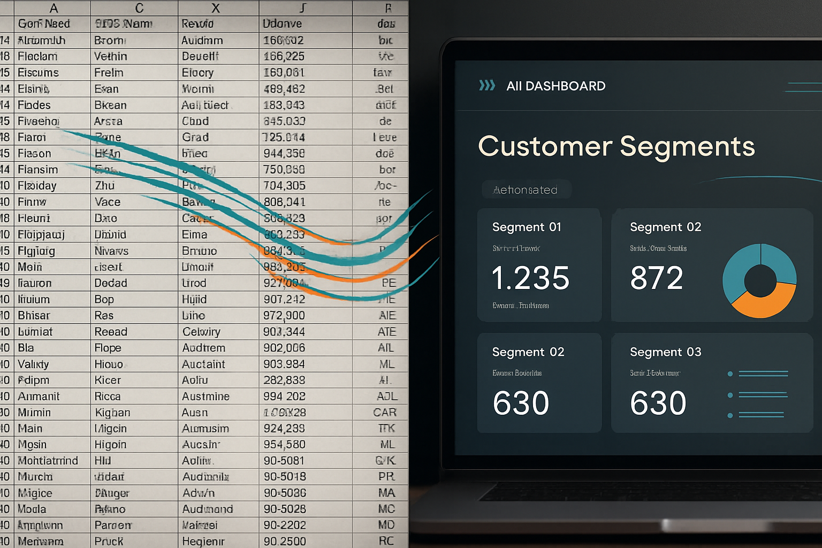Select spreadsheet column header C
Viewport: 822px width, 548px height.
point(134,8)
